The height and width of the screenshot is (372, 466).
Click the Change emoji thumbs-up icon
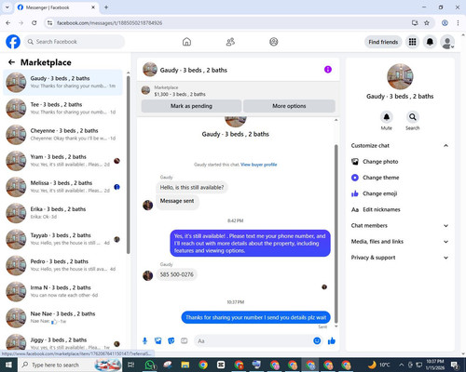click(x=355, y=193)
